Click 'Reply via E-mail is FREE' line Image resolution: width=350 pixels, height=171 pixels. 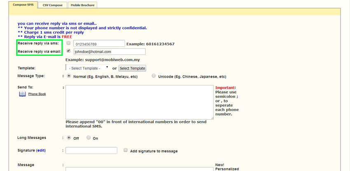pyautogui.click(x=45, y=37)
